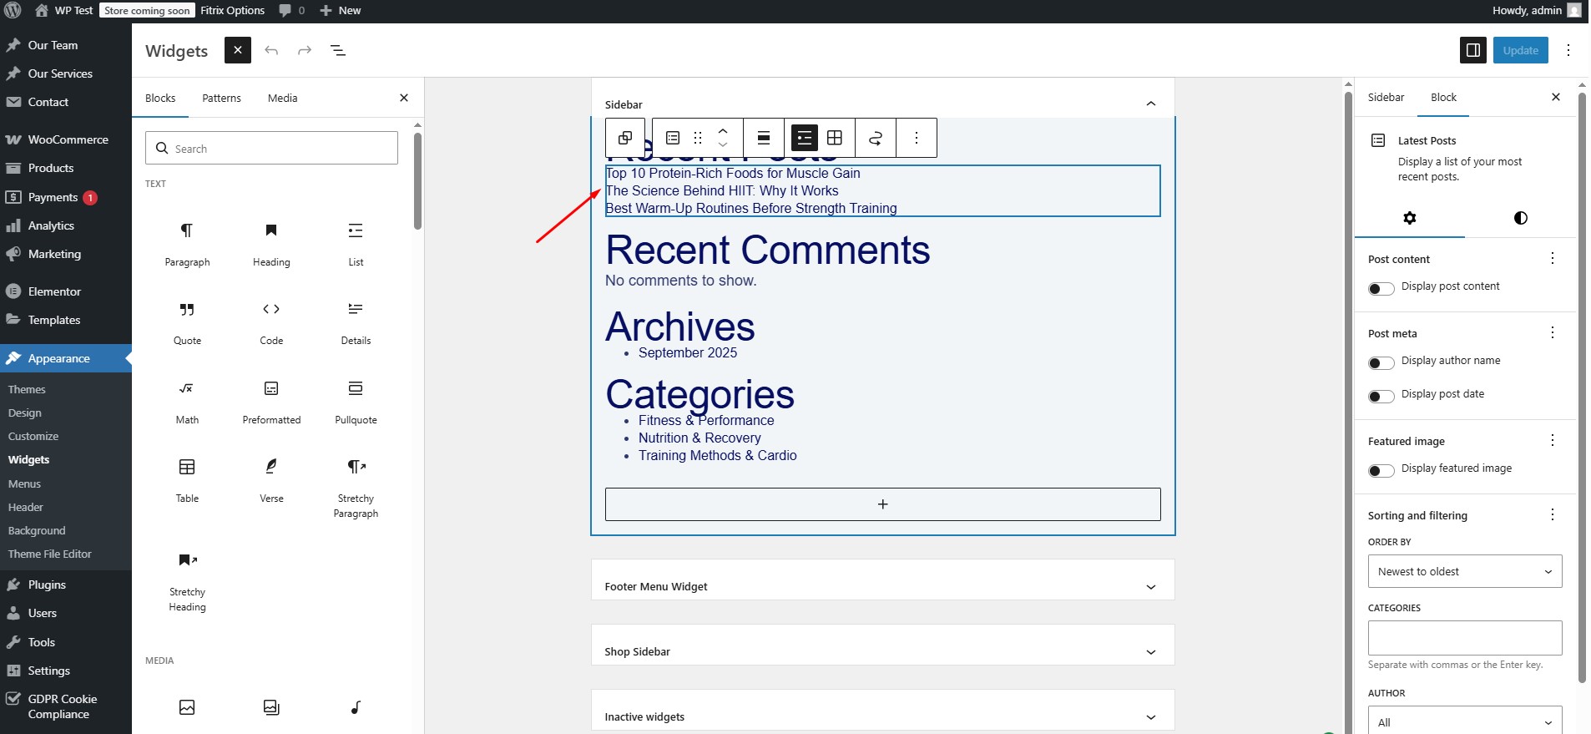Click the blue Update button

click(x=1520, y=50)
